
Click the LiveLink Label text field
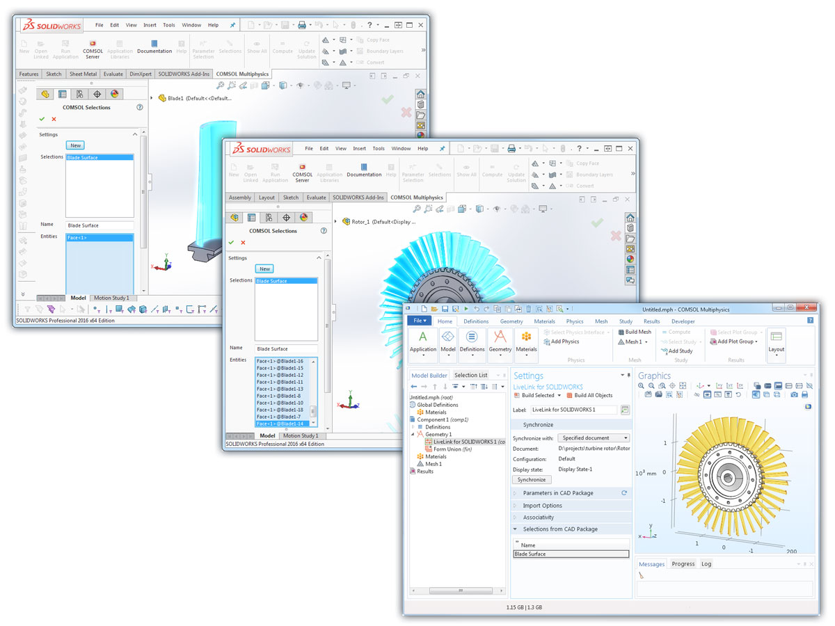tap(573, 410)
